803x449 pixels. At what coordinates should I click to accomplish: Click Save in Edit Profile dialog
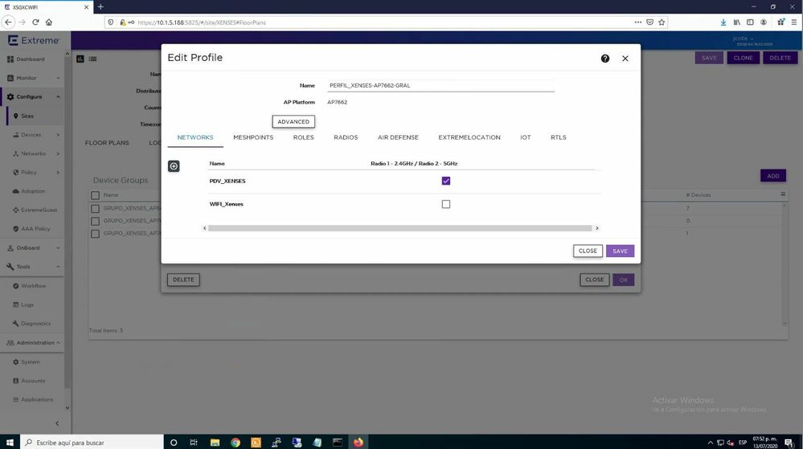pos(620,251)
